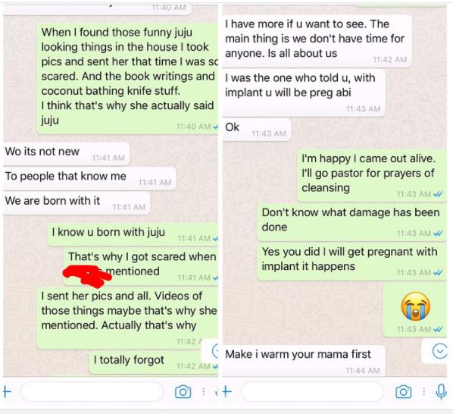Open attachments with left plus icon
453x414 pixels.
point(7,392)
